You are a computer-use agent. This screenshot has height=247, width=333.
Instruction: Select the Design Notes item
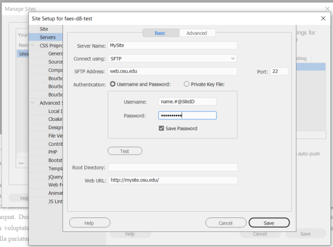coord(56,128)
